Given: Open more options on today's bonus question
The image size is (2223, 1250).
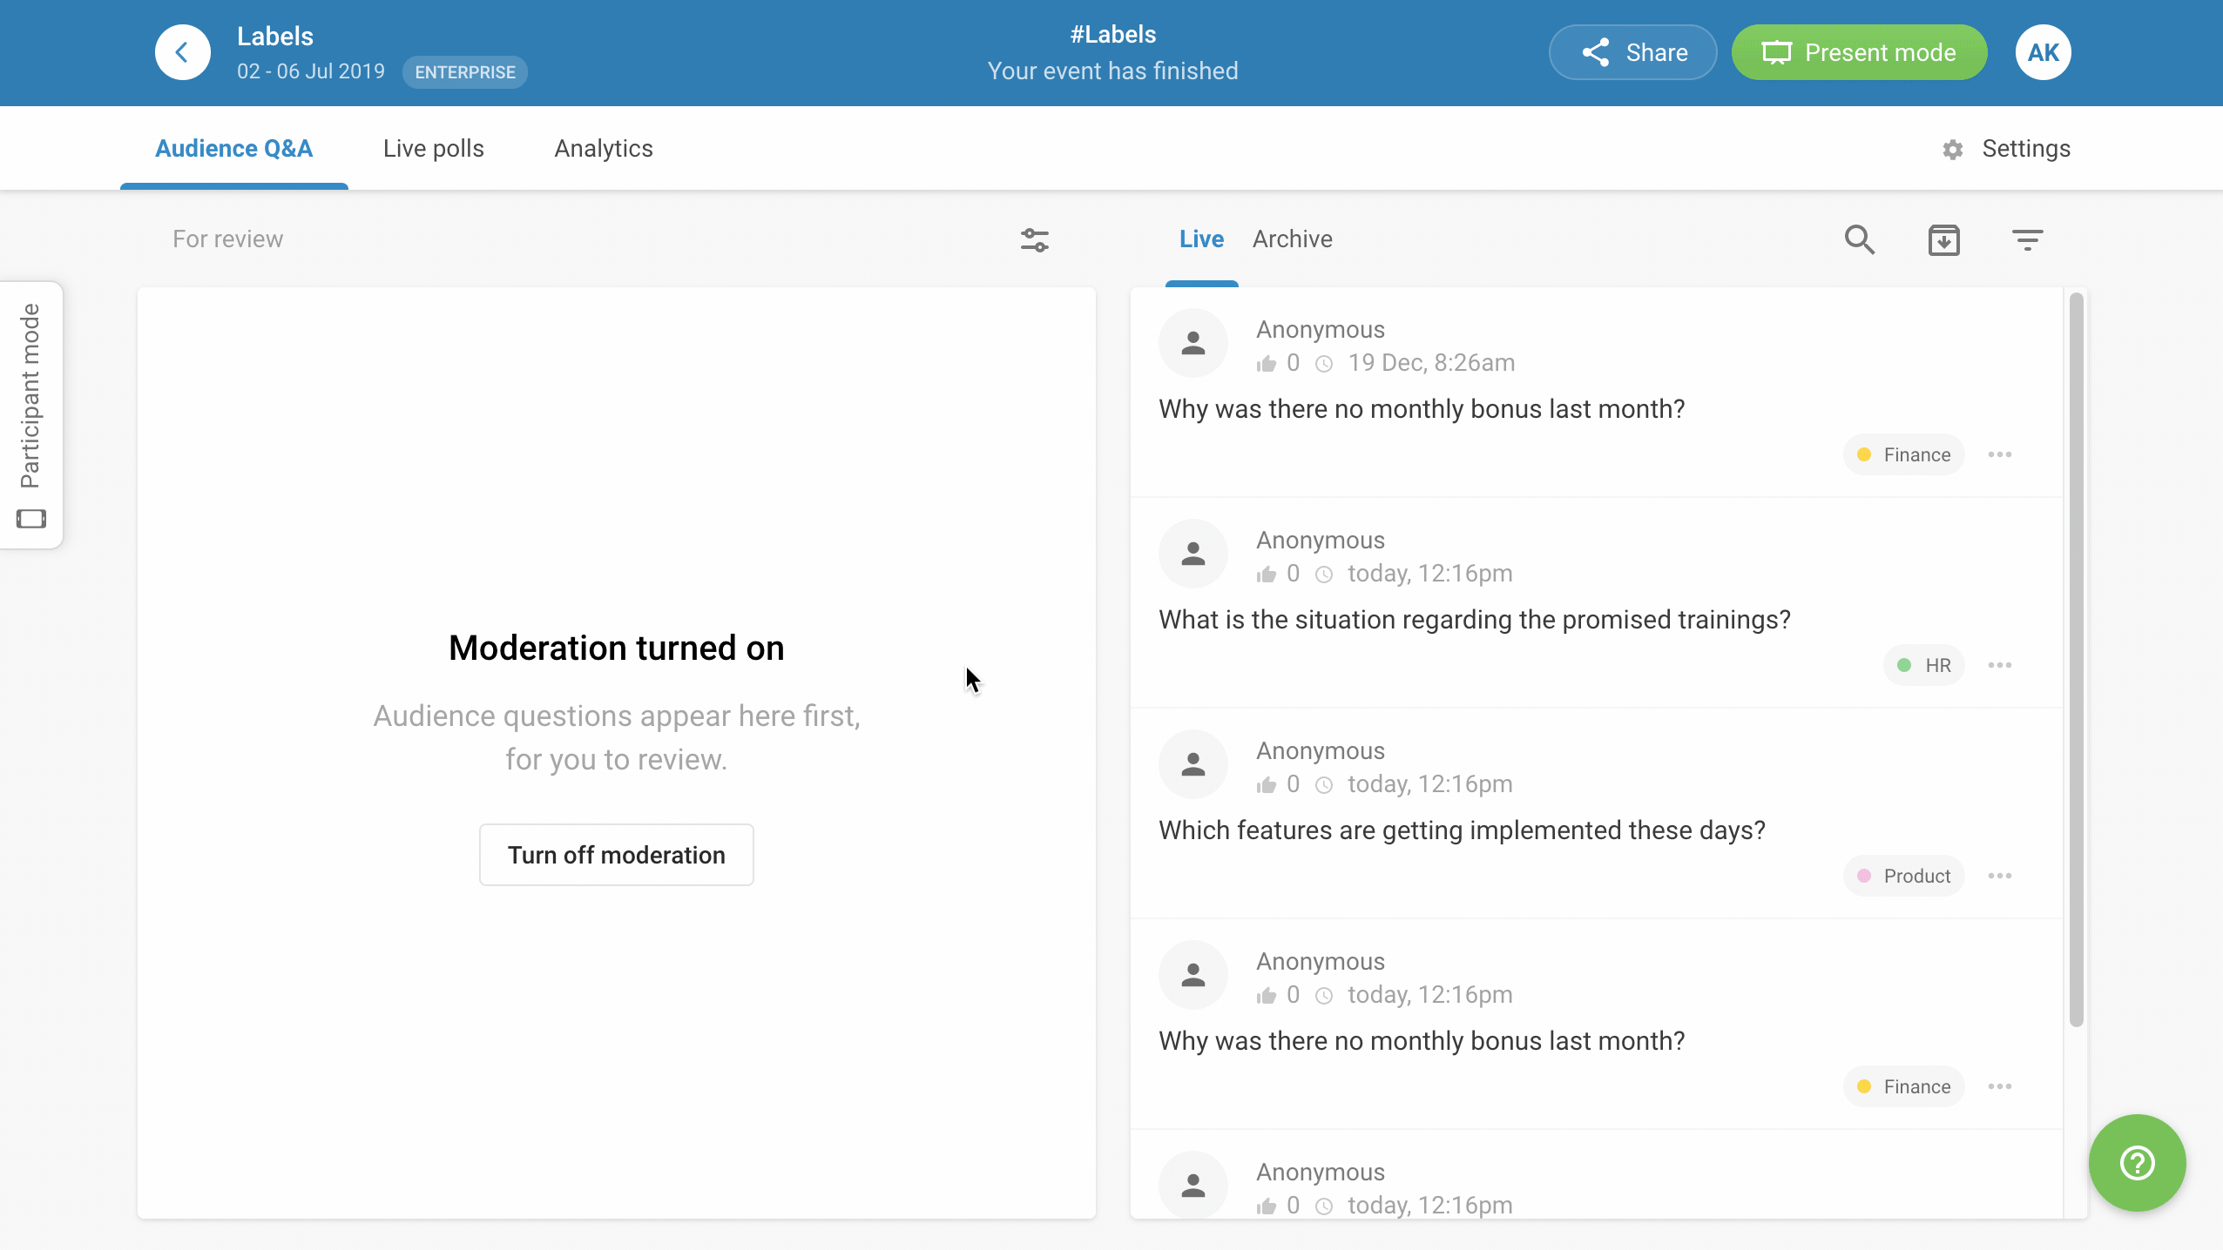Looking at the screenshot, I should click(x=1999, y=1086).
